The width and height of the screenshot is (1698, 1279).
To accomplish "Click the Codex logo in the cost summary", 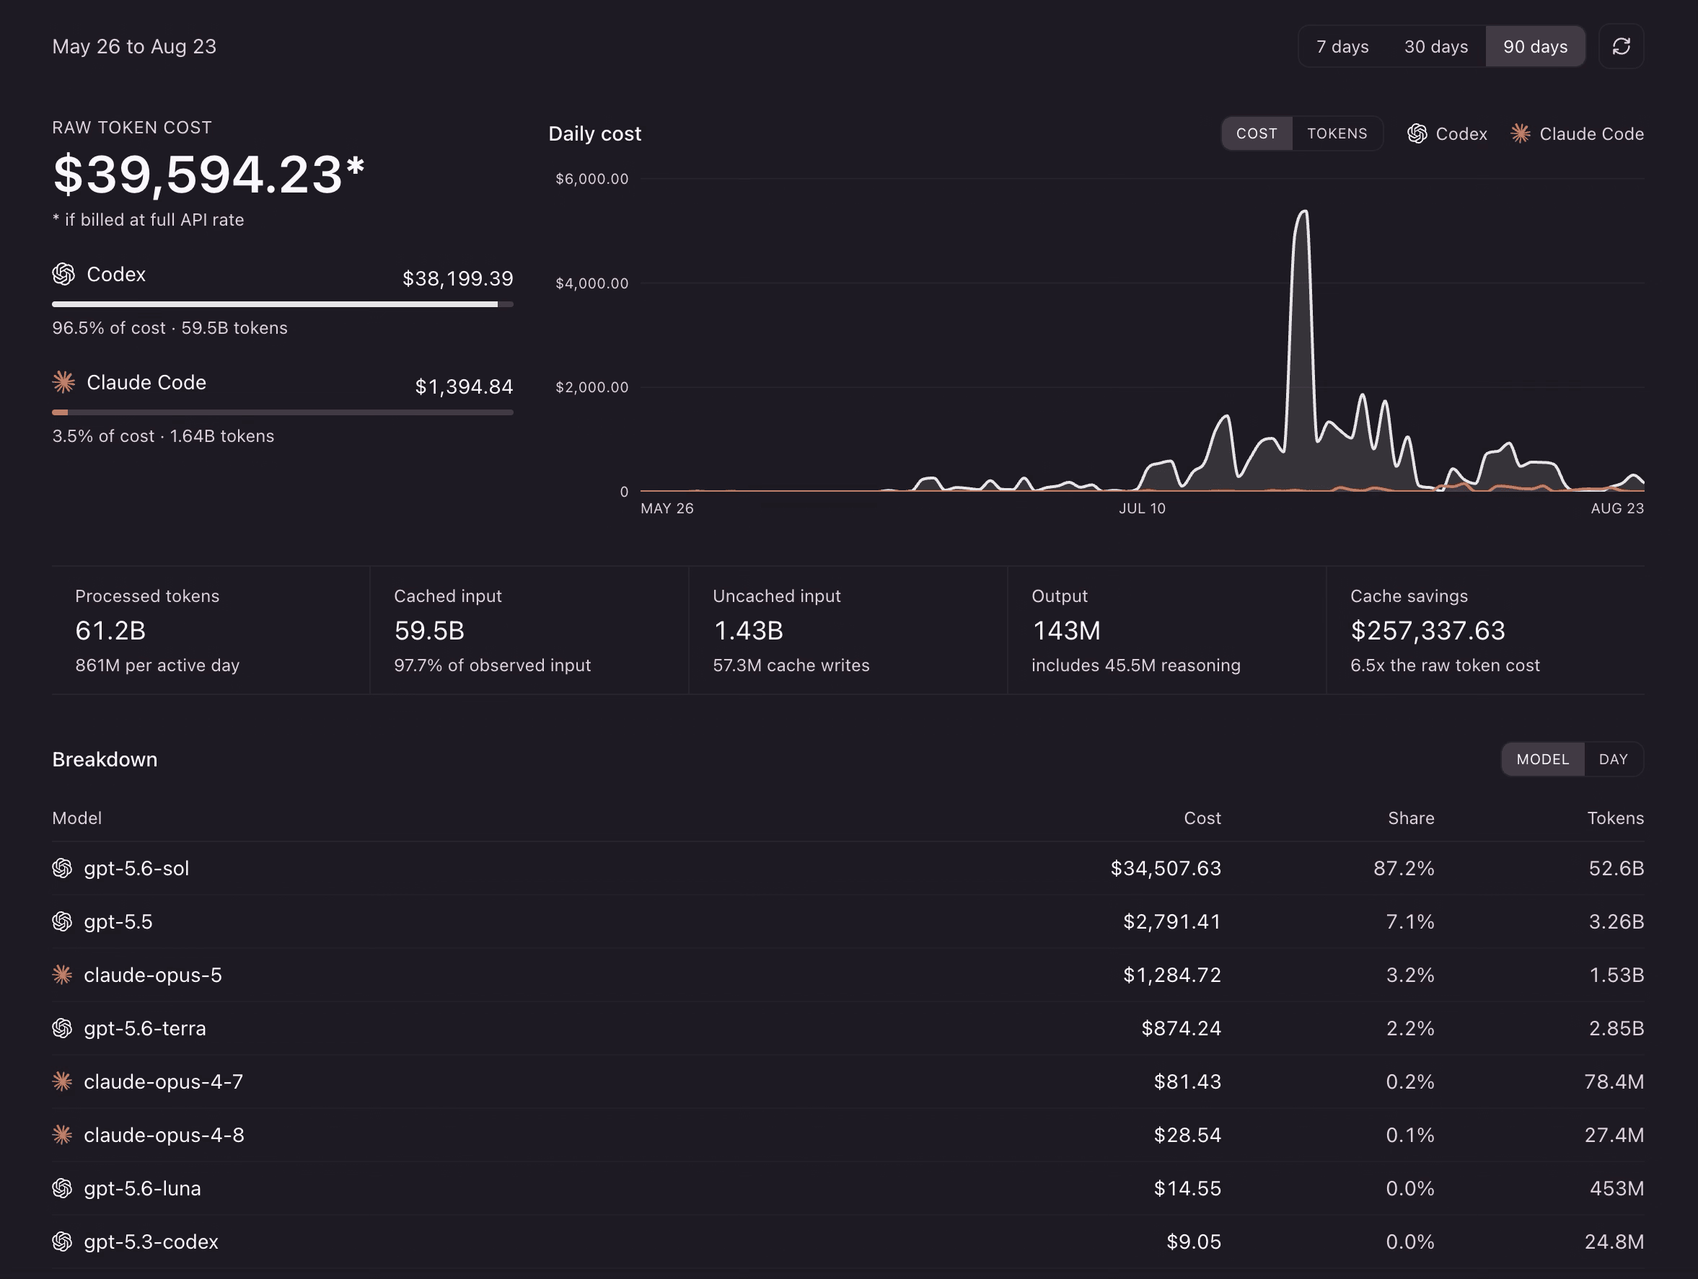I will [x=63, y=274].
